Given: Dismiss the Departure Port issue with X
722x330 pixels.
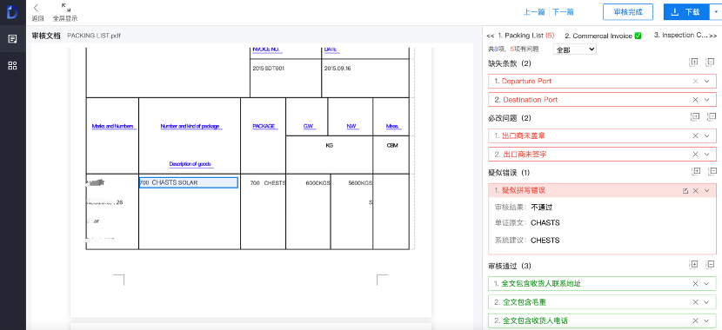Looking at the screenshot, I should pos(695,82).
